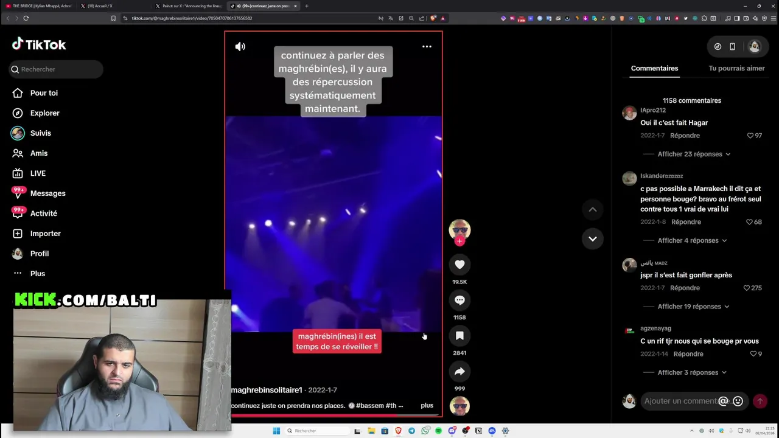Go to previous video arrow

[x=592, y=209]
